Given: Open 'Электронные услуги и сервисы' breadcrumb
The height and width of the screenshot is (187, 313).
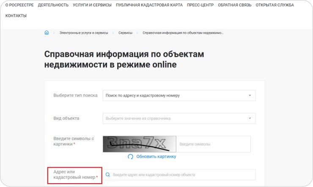Looking at the screenshot, I should tap(84, 33).
